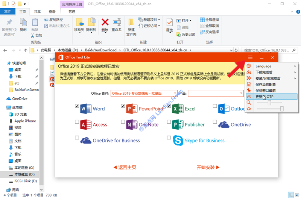Image resolution: width=301 pixels, height=198 pixels.
Task: Check the Outlook checkbox
Action: [x=215, y=106]
